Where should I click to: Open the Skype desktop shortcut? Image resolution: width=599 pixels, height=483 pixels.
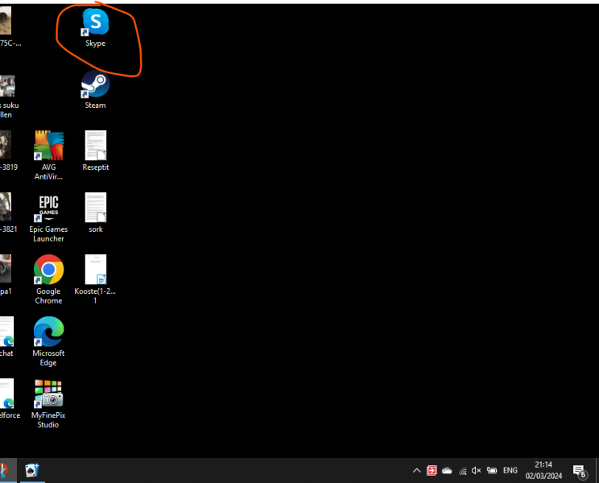(95, 23)
